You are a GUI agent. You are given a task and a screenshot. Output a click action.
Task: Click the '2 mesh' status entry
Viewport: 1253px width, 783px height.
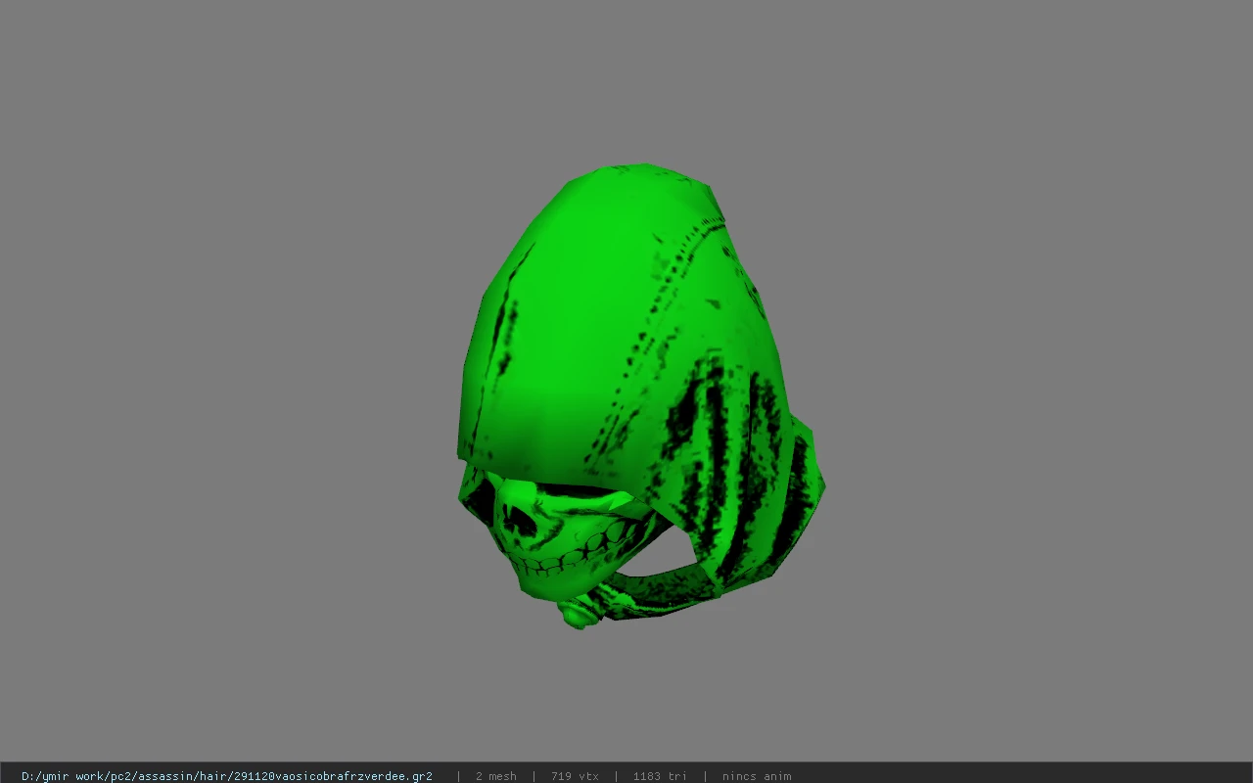point(495,776)
